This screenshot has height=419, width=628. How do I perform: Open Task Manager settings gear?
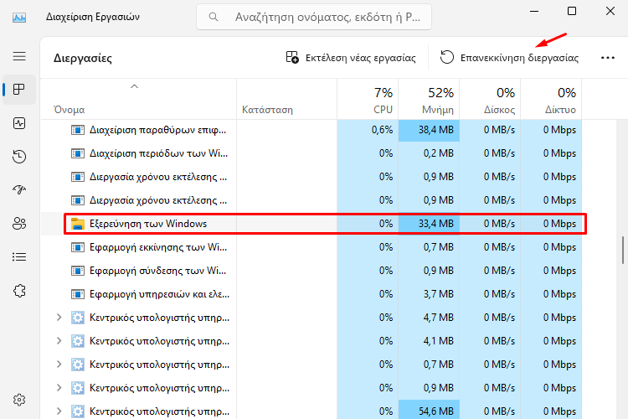pos(19,400)
